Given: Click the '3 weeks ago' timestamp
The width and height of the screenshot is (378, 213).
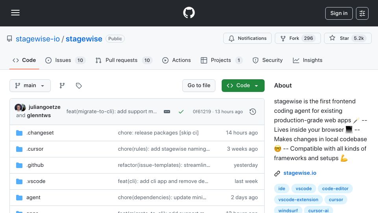Looking at the screenshot, I should click(242, 149).
